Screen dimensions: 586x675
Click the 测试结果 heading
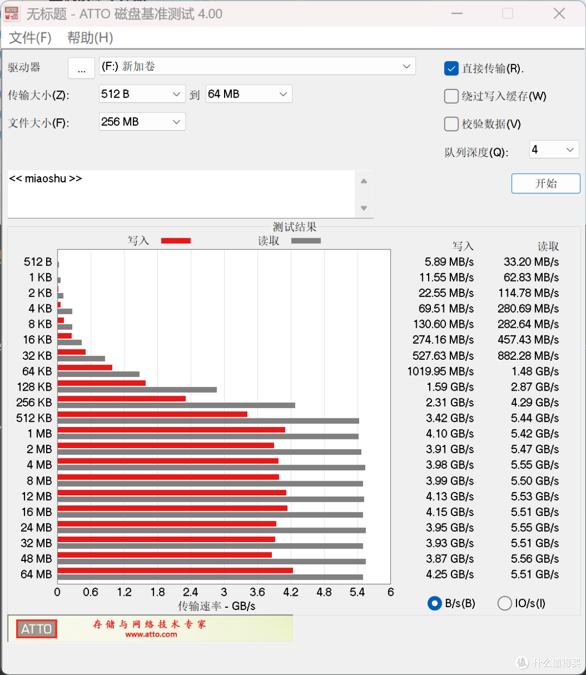coord(295,227)
